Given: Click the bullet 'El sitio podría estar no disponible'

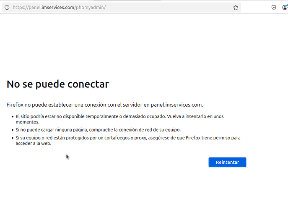Looking at the screenshot, I should point(119,119).
